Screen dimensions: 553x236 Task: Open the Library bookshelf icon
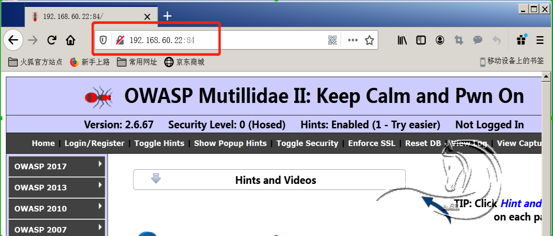click(x=402, y=40)
